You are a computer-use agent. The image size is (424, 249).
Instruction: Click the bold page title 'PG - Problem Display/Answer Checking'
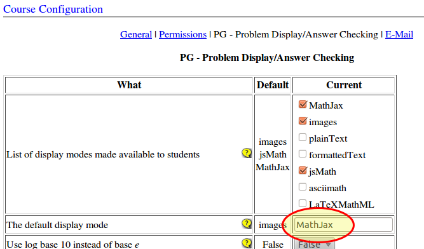pyautogui.click(x=267, y=58)
